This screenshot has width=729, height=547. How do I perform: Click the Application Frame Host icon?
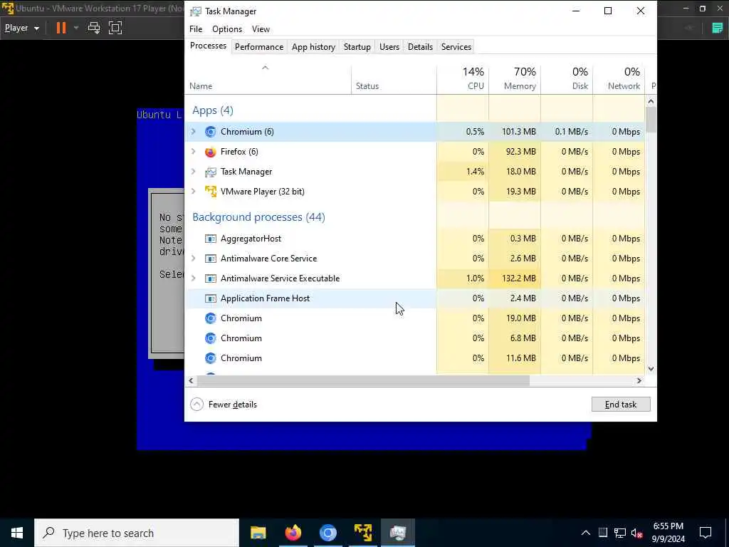(211, 298)
